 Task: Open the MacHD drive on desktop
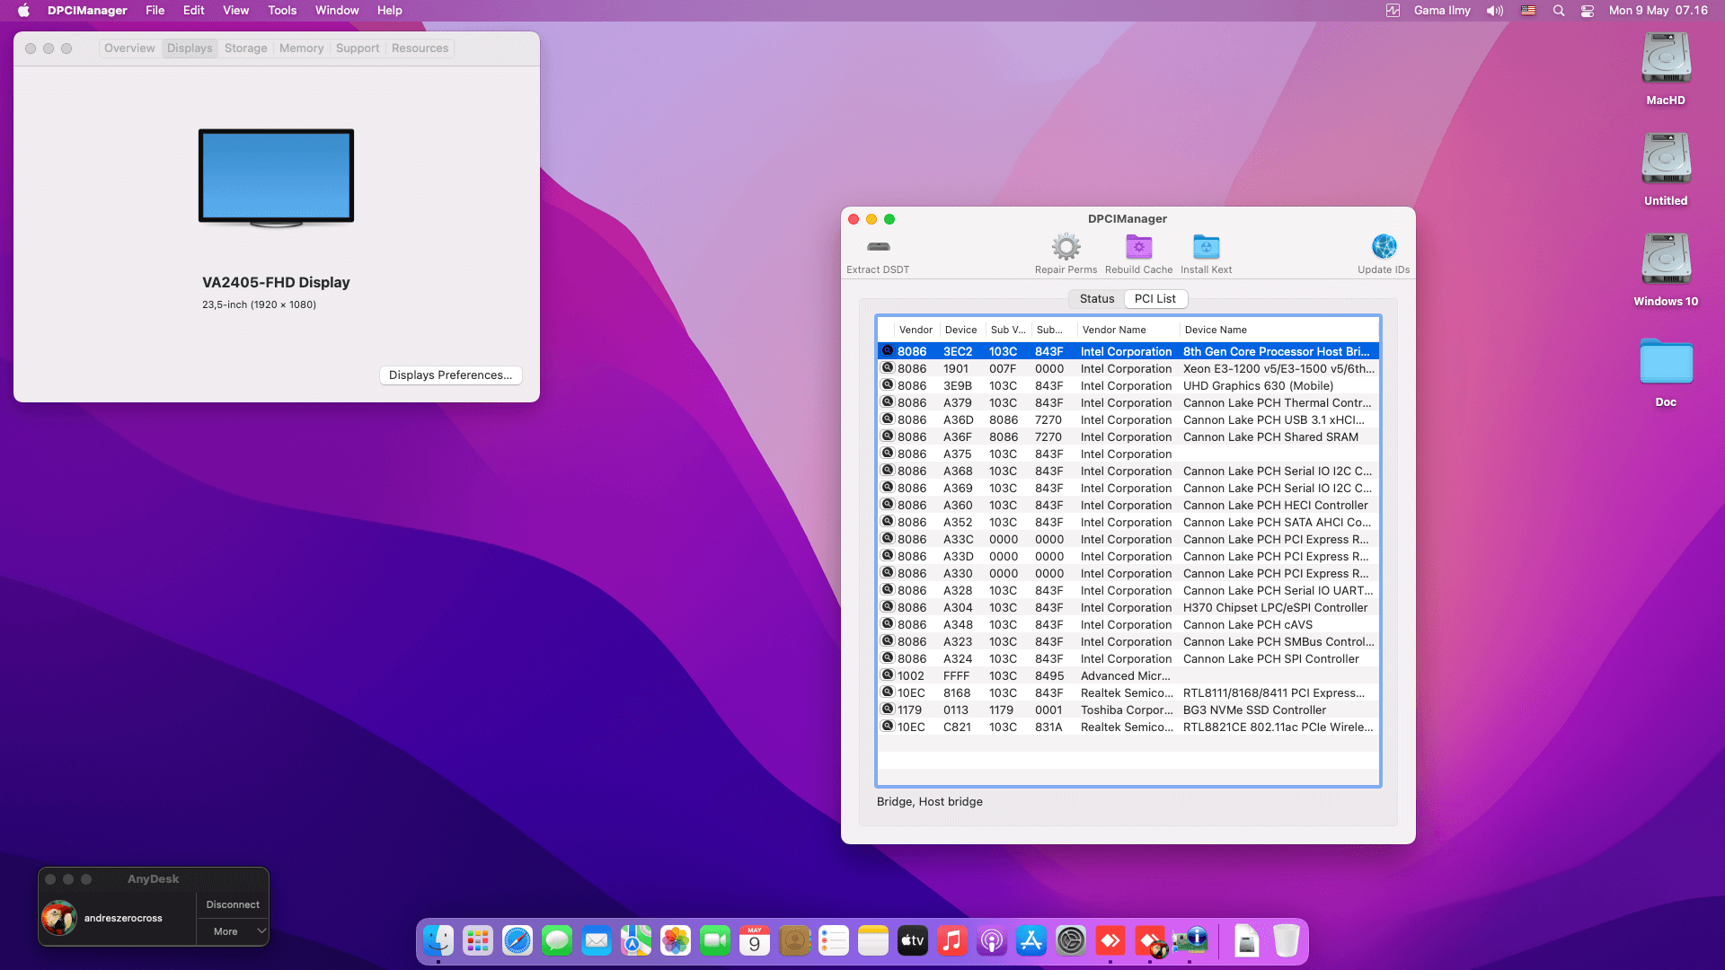point(1666,59)
